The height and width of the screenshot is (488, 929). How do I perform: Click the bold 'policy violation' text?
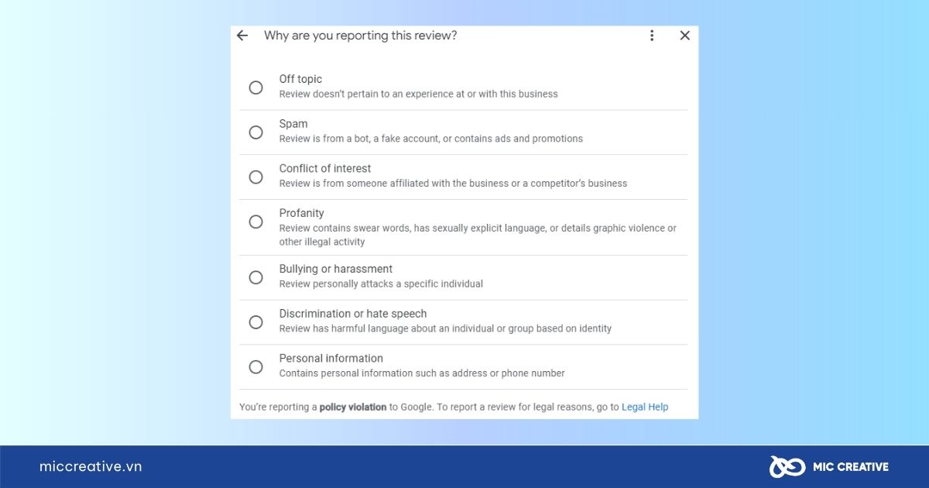coord(353,407)
